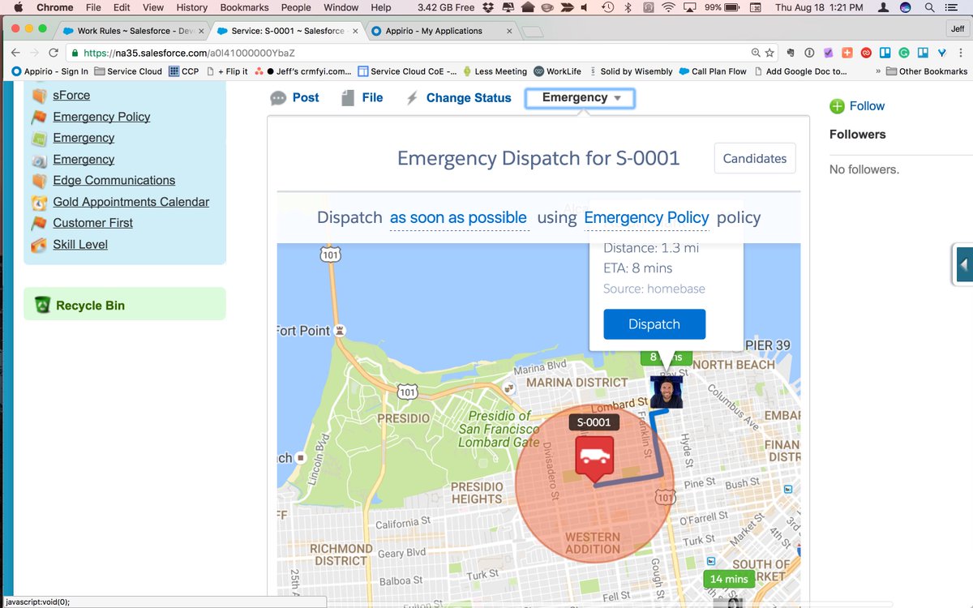This screenshot has height=608, width=973.
Task: Click the 1Password extension icon
Action: [809, 53]
